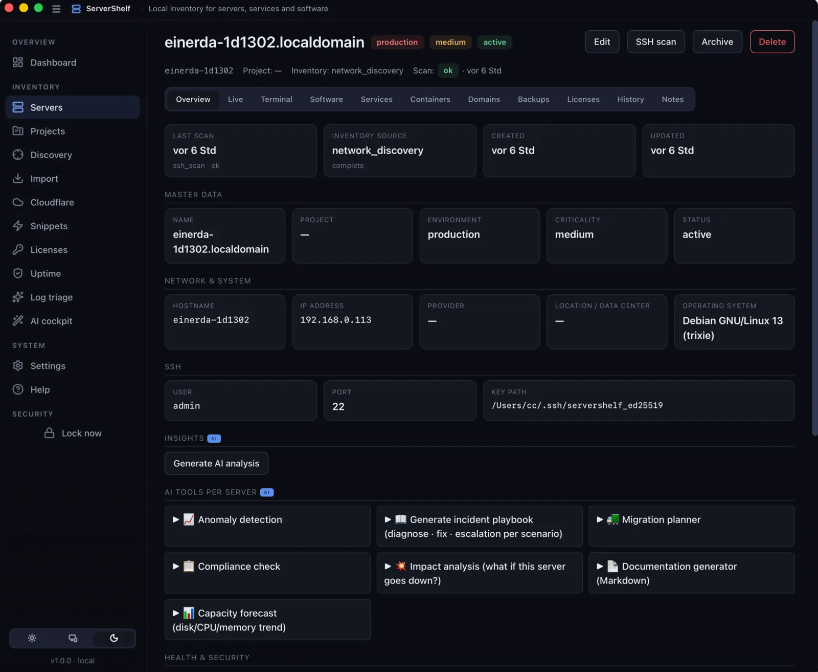The width and height of the screenshot is (818, 672).
Task: Click the incident playbook book icon
Action: [401, 519]
